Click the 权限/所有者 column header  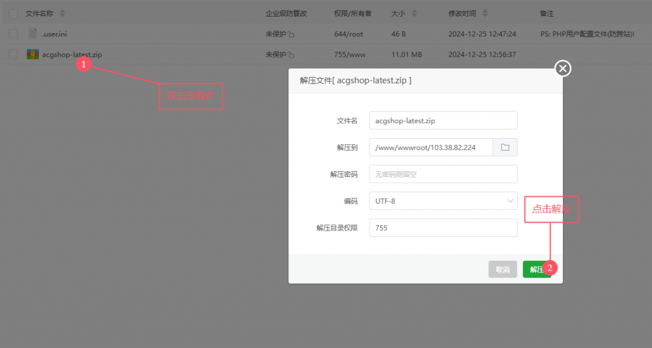tap(353, 13)
